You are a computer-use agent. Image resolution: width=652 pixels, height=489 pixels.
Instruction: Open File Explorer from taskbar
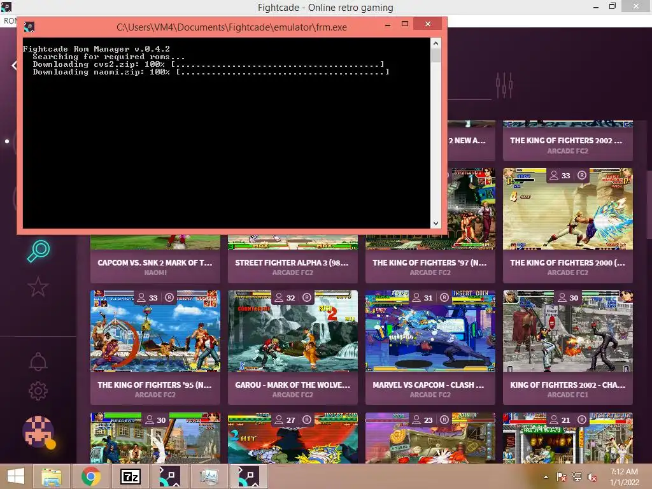pos(52,477)
